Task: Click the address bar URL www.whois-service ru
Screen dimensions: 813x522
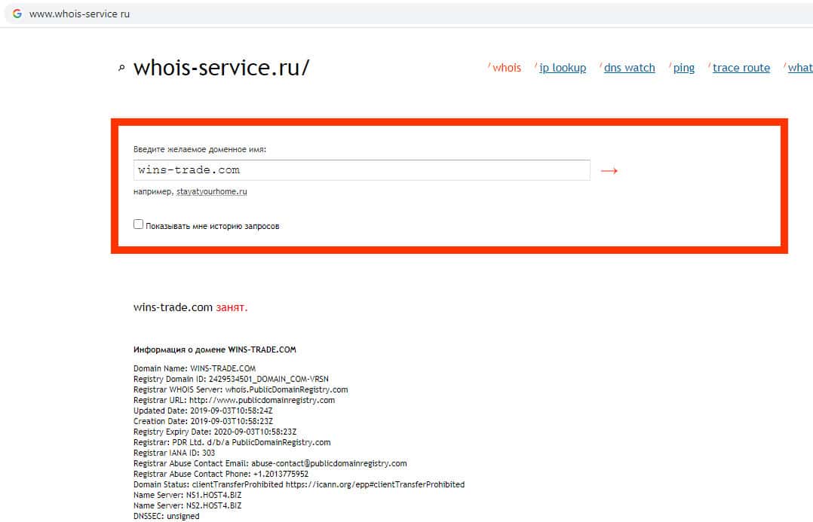Action: (79, 14)
